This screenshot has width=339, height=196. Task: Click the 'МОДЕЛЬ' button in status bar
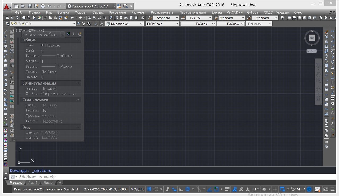click(x=137, y=189)
